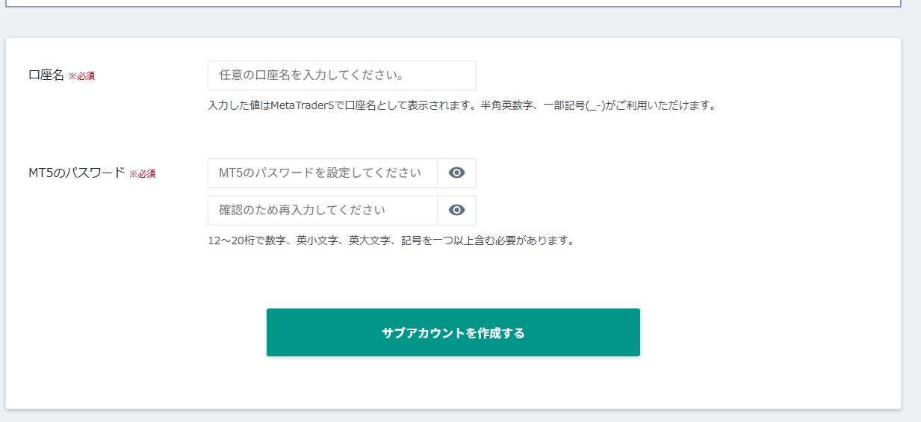Click the red ※必須 marker beside 口座名
Viewport: 921px width, 422px height.
coord(81,76)
